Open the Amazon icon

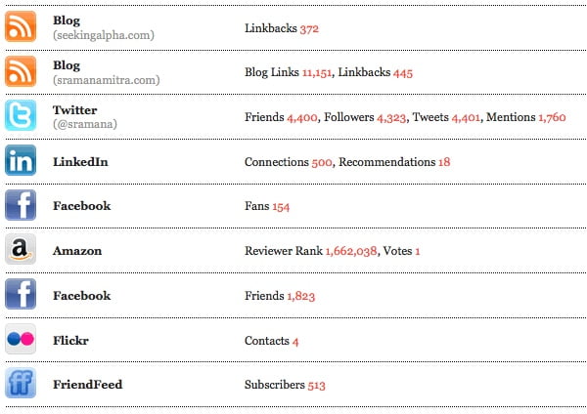pyautogui.click(x=21, y=249)
